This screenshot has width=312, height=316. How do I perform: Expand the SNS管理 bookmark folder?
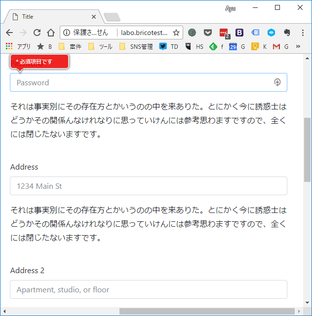coord(136,46)
